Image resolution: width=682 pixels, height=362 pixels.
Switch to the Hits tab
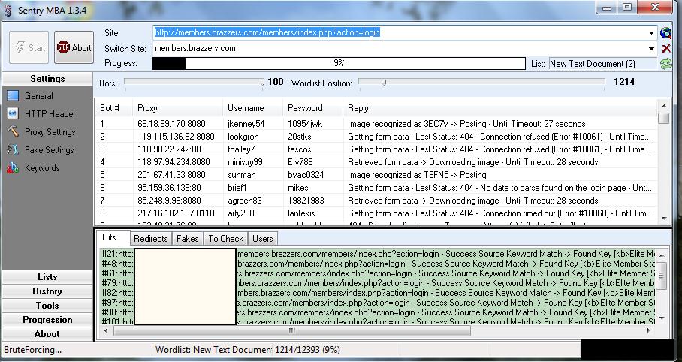(112, 237)
